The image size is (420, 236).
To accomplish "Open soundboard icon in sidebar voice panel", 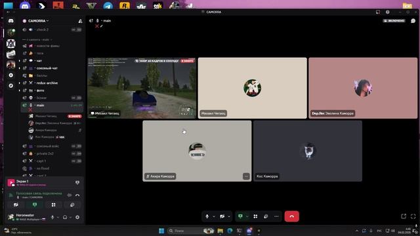I will 72,205.
